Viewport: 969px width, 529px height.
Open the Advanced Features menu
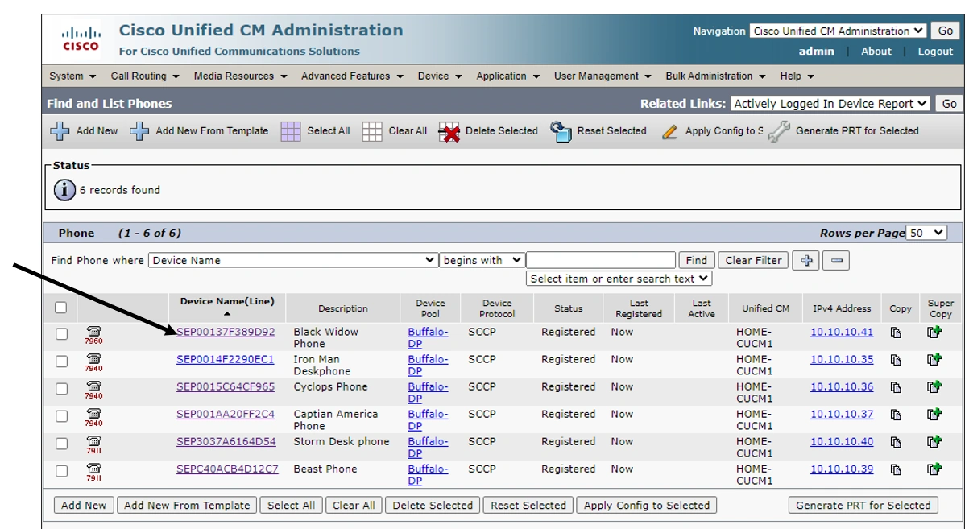(351, 76)
